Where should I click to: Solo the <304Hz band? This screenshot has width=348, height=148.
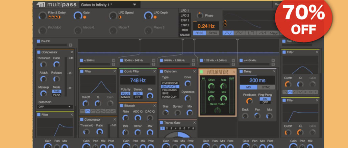click(114, 64)
